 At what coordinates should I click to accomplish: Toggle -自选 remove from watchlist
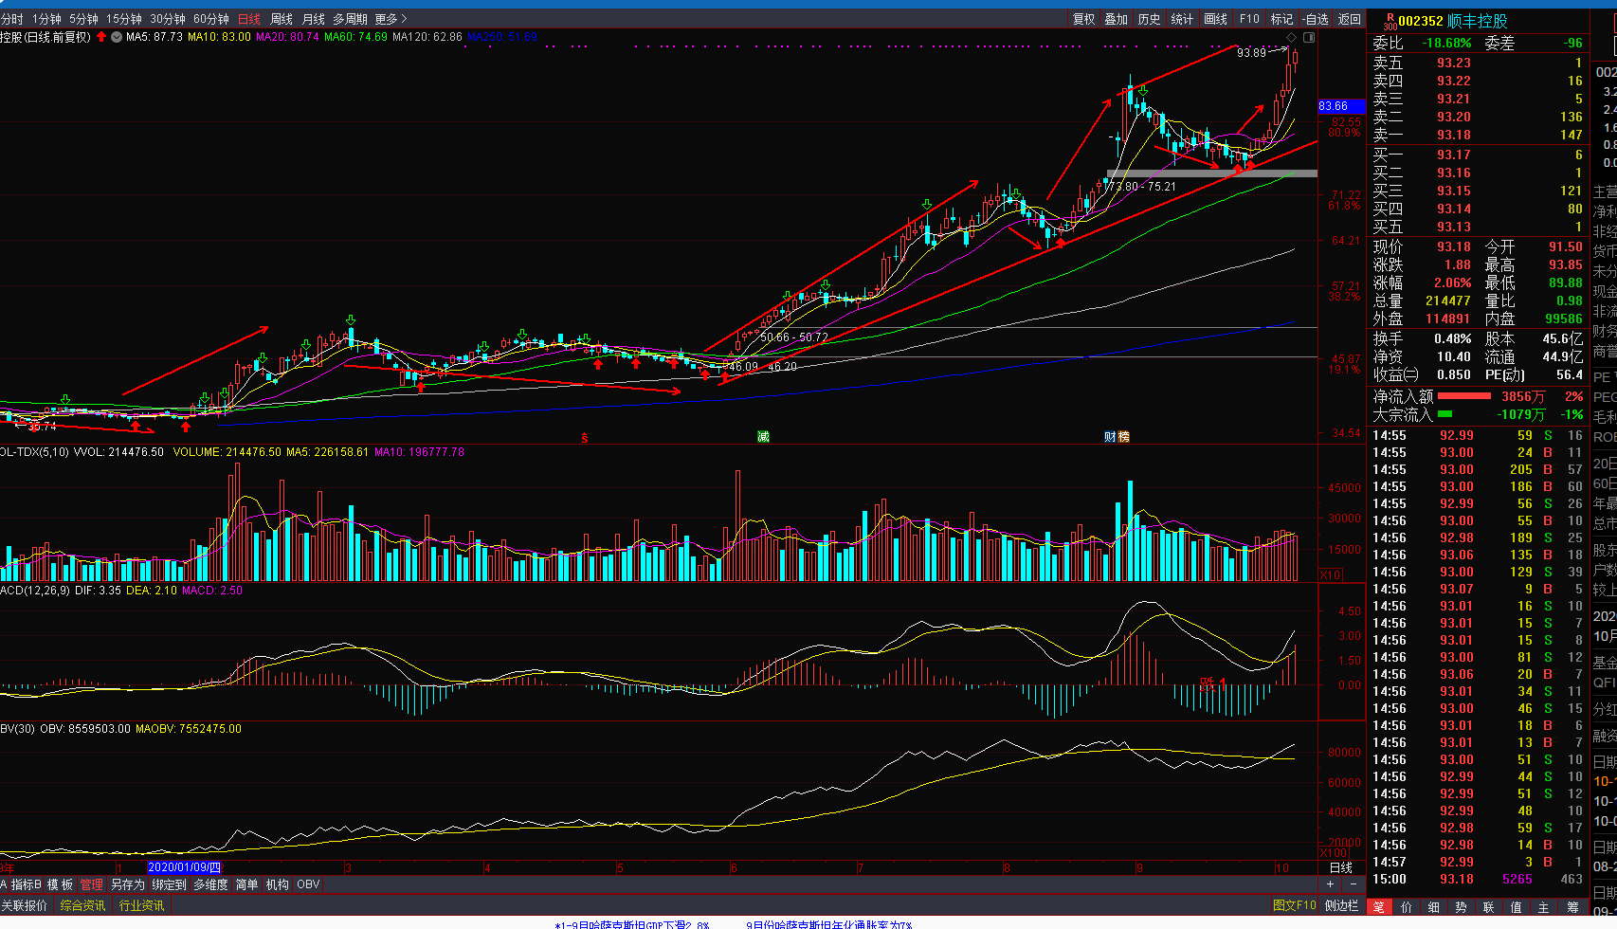pos(1315,19)
